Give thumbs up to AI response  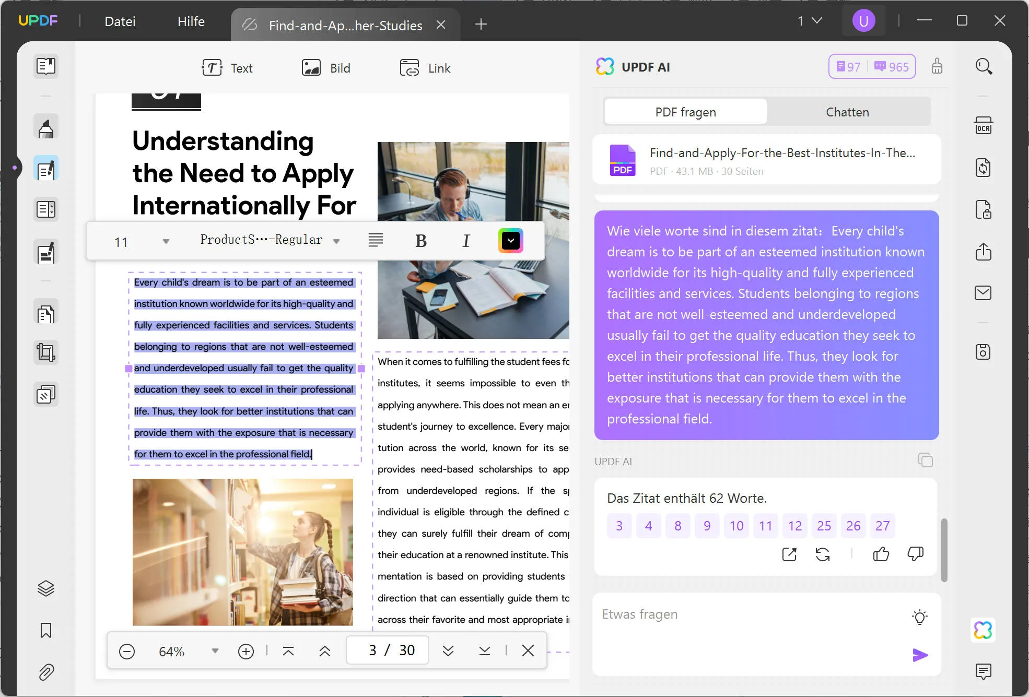point(881,554)
